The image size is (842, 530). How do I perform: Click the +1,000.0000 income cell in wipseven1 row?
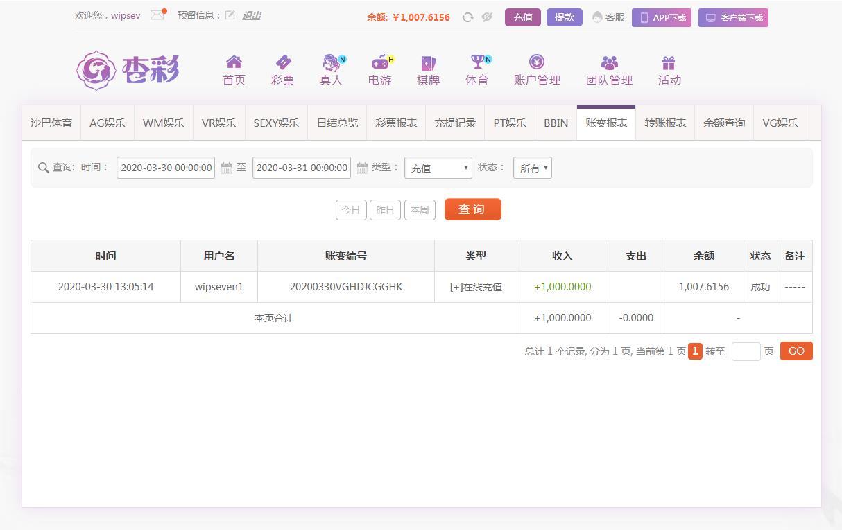coord(562,287)
